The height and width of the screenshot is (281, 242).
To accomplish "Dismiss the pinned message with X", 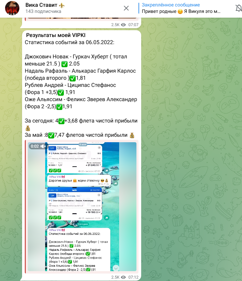I will click(x=126, y=8).
